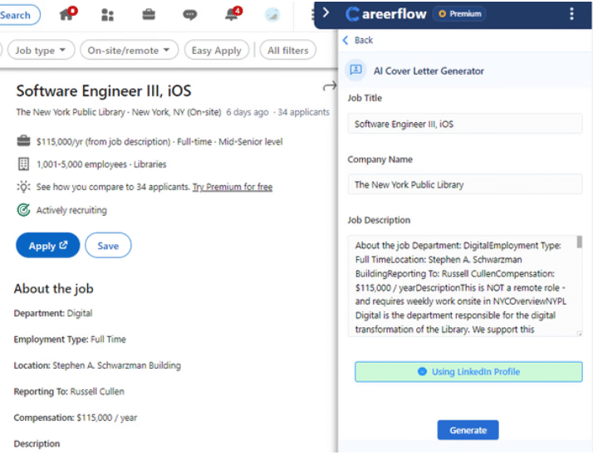Follow Try Premium for free link

pos(233,187)
